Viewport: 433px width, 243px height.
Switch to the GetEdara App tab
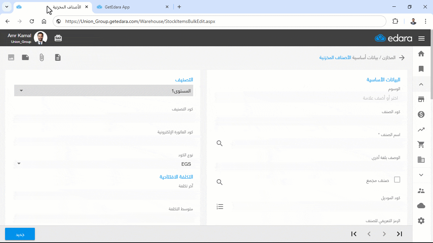click(x=133, y=7)
